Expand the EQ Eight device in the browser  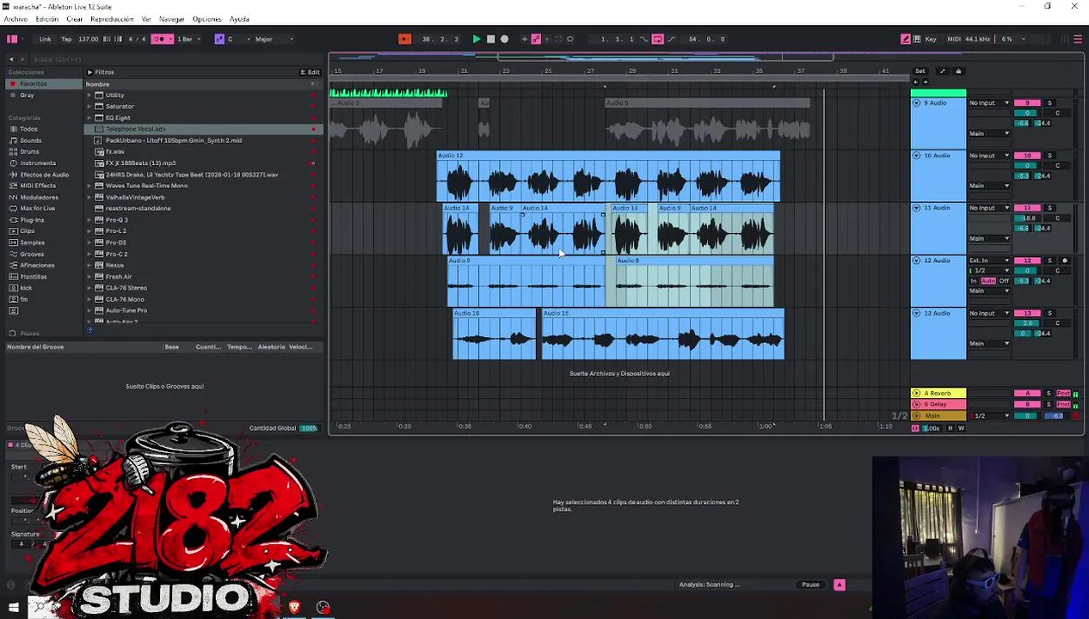[89, 118]
